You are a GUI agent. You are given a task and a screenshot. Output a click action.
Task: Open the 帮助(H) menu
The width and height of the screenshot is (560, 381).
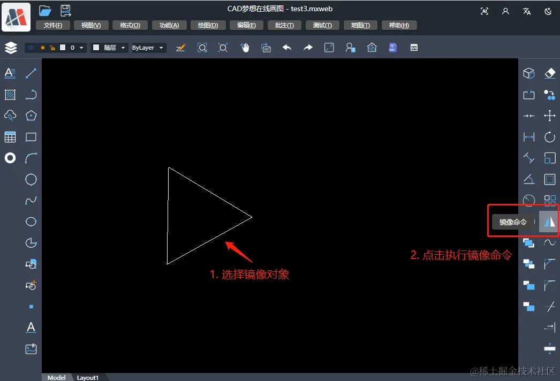tap(399, 25)
